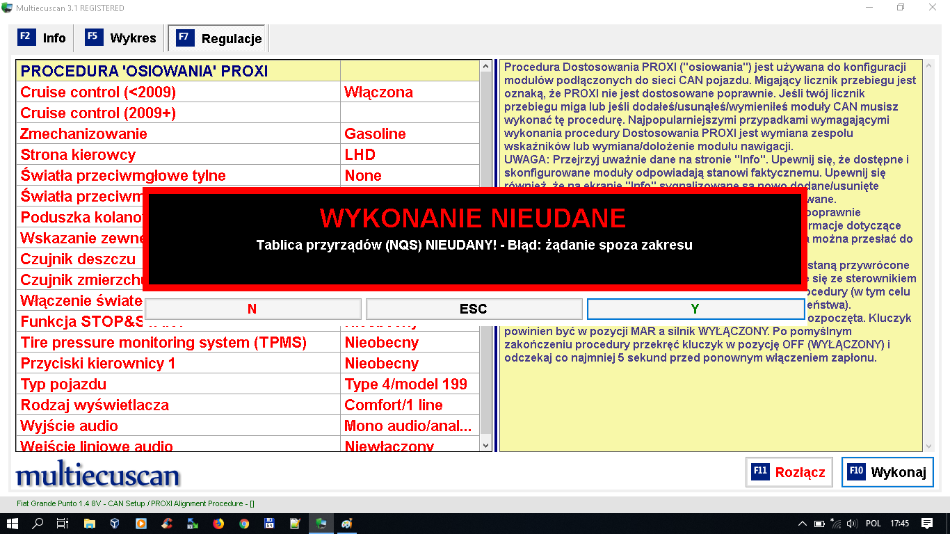Open Windows Task View
Screen dimensions: 950x534
click(x=63, y=524)
